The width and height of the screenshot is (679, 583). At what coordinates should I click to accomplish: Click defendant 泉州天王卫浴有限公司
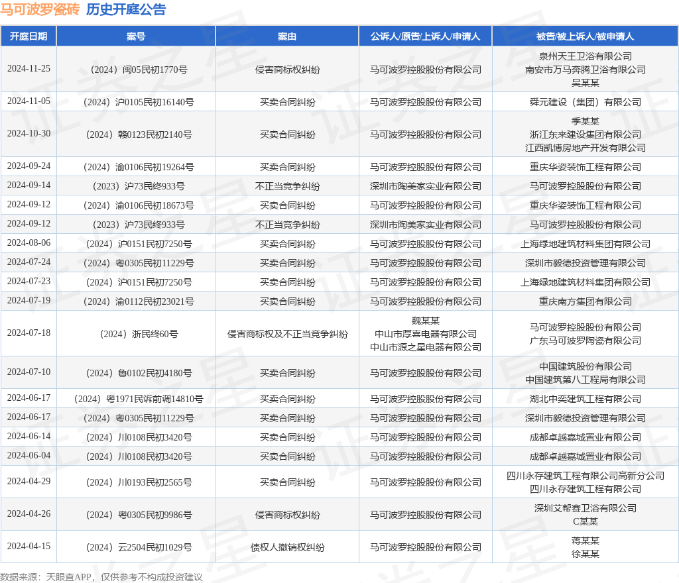(585, 56)
